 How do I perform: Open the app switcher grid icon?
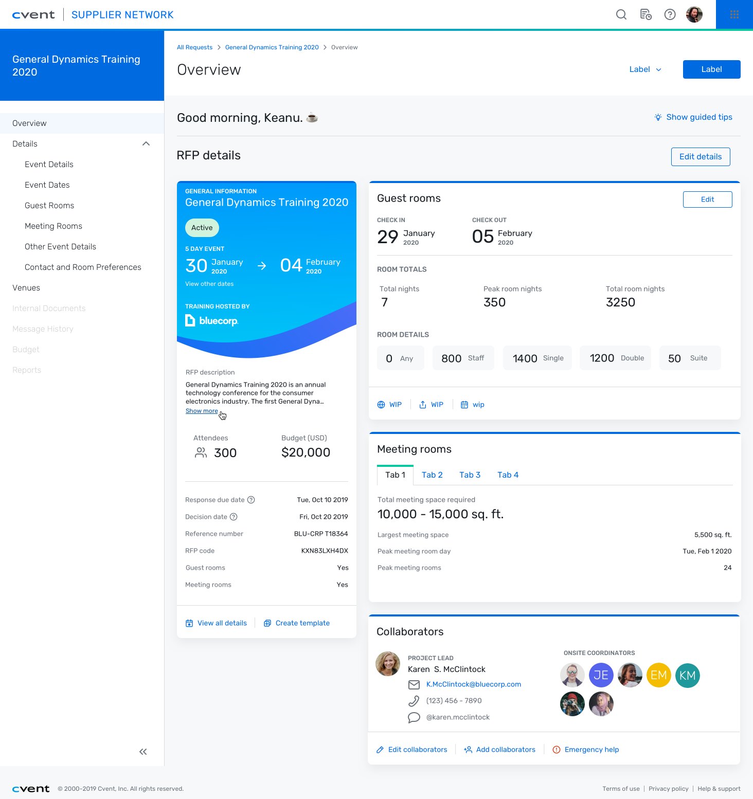[x=734, y=14]
